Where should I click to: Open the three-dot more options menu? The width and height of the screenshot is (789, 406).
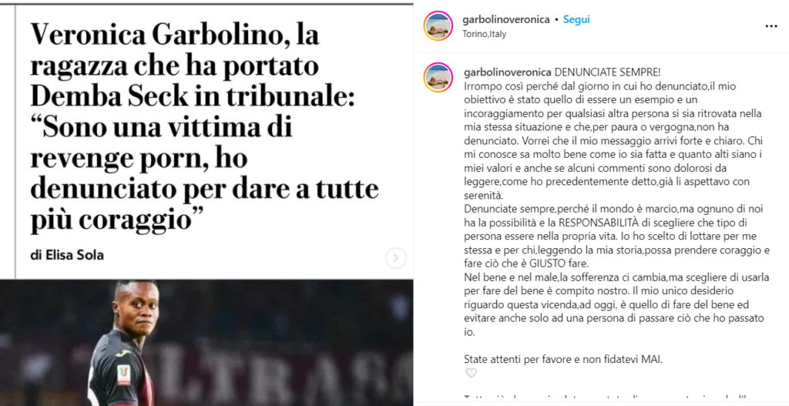click(x=771, y=26)
